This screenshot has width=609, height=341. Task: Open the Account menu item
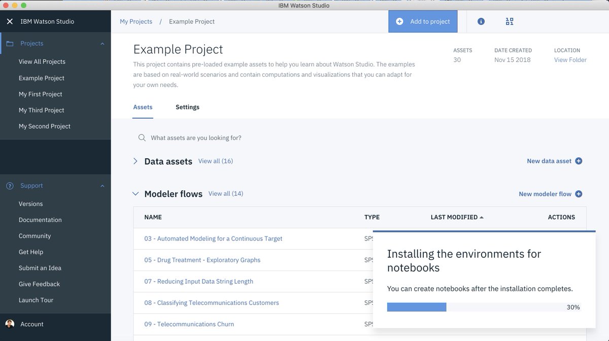32,324
